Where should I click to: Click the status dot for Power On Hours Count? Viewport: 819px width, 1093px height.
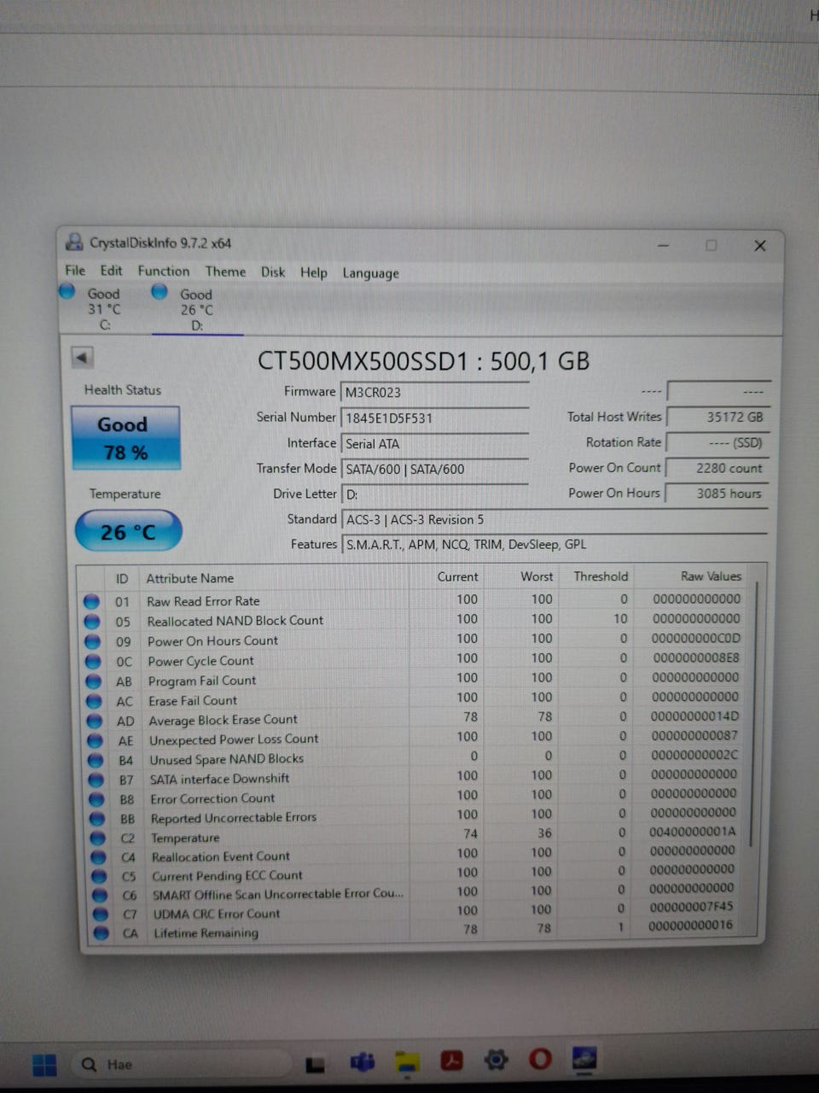pos(92,641)
